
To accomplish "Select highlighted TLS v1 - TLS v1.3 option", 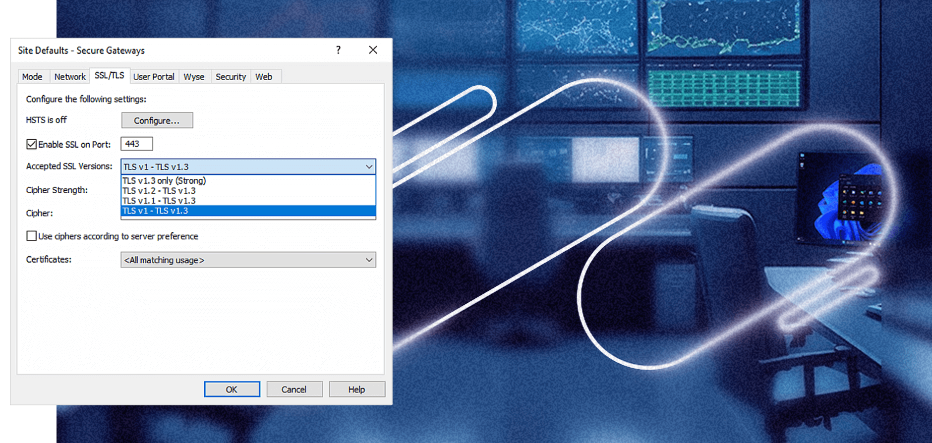I will [x=248, y=211].
